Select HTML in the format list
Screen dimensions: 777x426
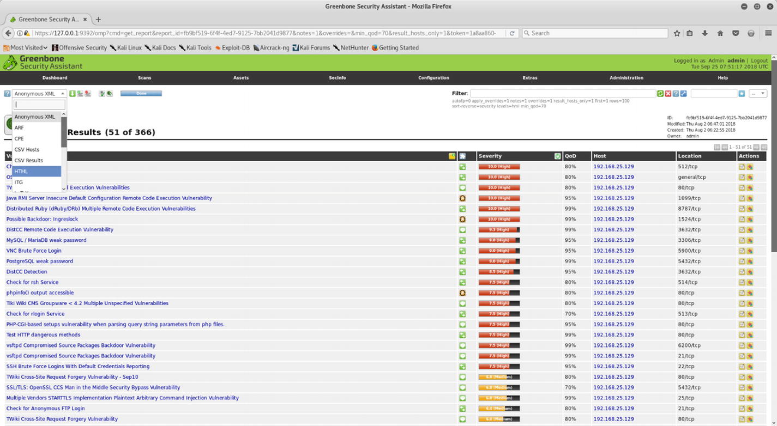pos(37,171)
